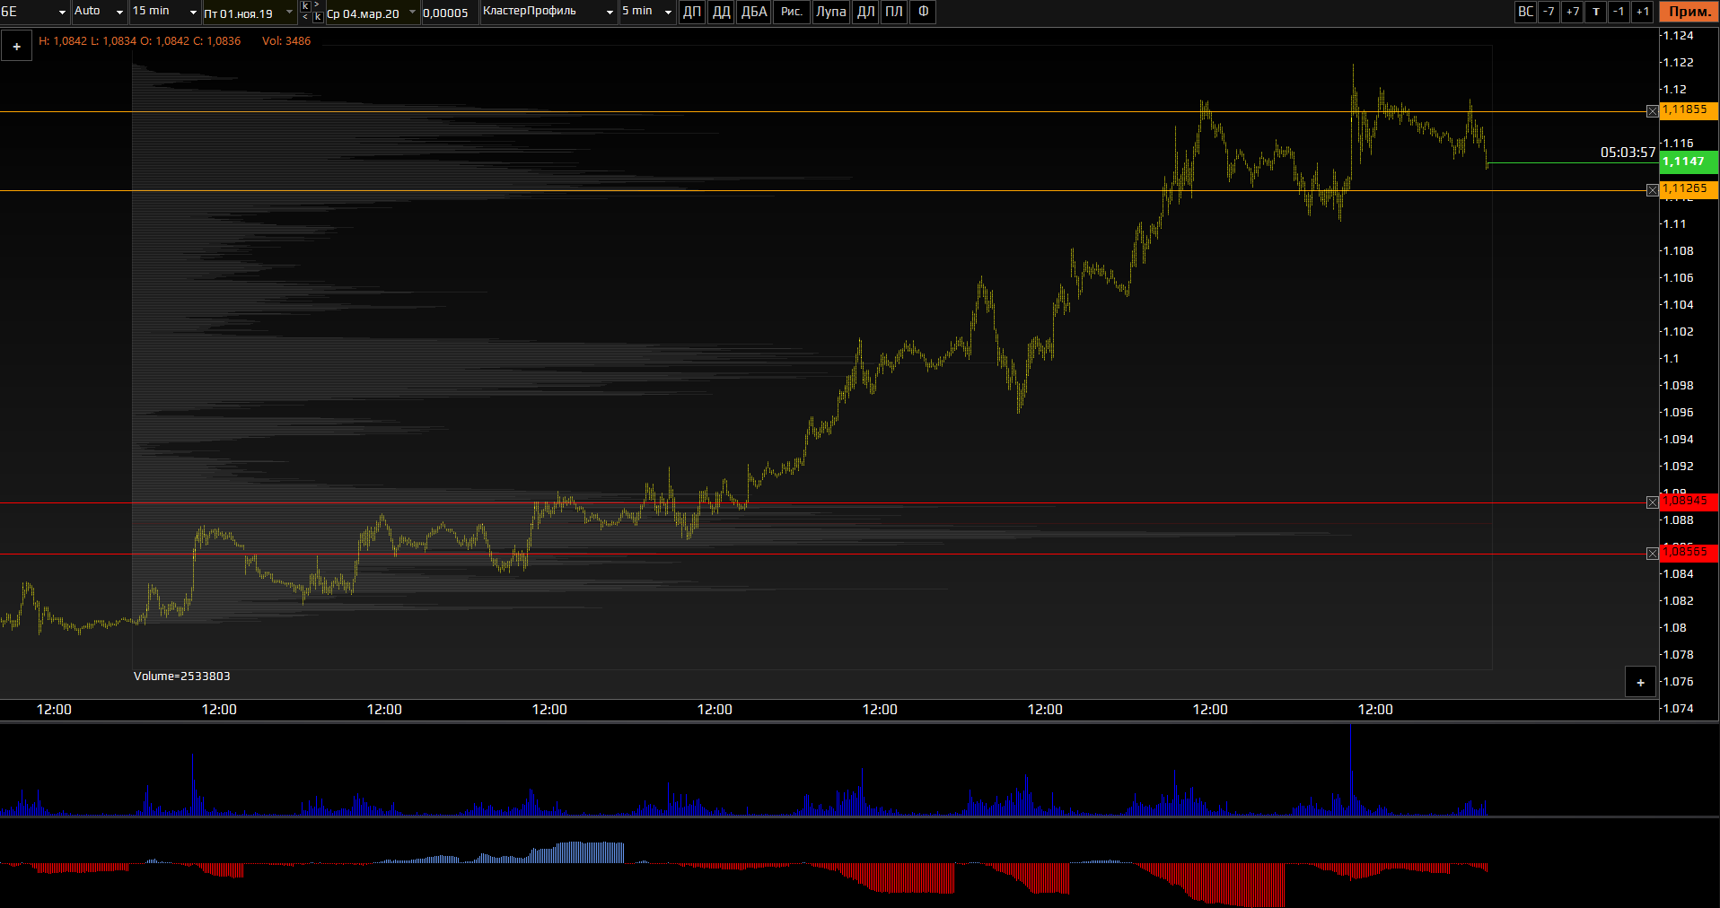Select the red 1,08945 price level label
The image size is (1720, 908).
coord(1689,502)
